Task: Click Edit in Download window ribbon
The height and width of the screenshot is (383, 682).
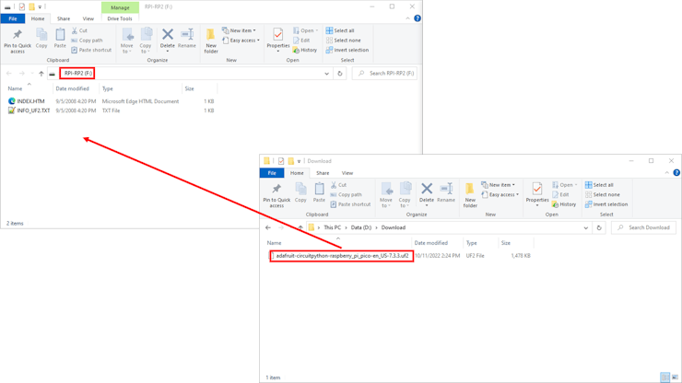Action: point(560,194)
